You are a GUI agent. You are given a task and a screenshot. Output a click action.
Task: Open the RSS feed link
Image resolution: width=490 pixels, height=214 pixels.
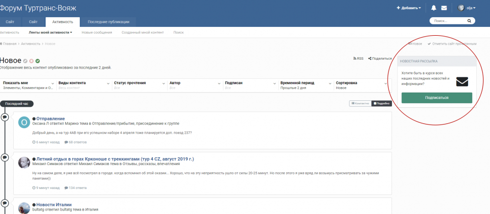pos(358,58)
